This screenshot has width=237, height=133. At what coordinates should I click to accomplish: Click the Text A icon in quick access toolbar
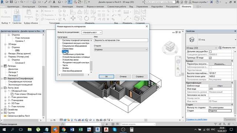54,2
